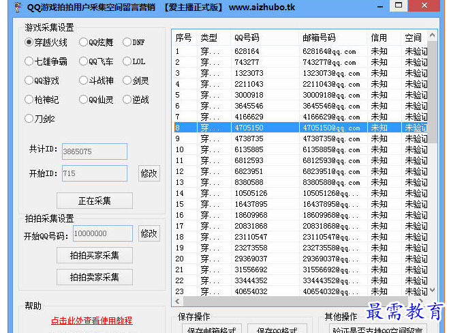Viewport: 449px width, 333px height.
Task: Select row with QQ 20831868
Action: [300, 226]
